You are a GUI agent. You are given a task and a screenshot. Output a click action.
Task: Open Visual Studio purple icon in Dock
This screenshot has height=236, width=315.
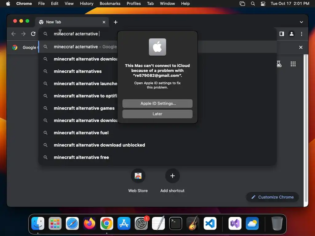(235, 223)
